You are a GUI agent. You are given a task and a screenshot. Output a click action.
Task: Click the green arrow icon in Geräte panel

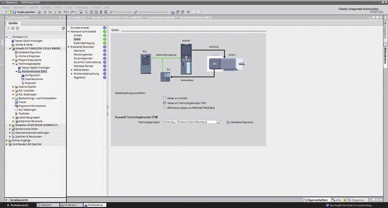(x=63, y=29)
